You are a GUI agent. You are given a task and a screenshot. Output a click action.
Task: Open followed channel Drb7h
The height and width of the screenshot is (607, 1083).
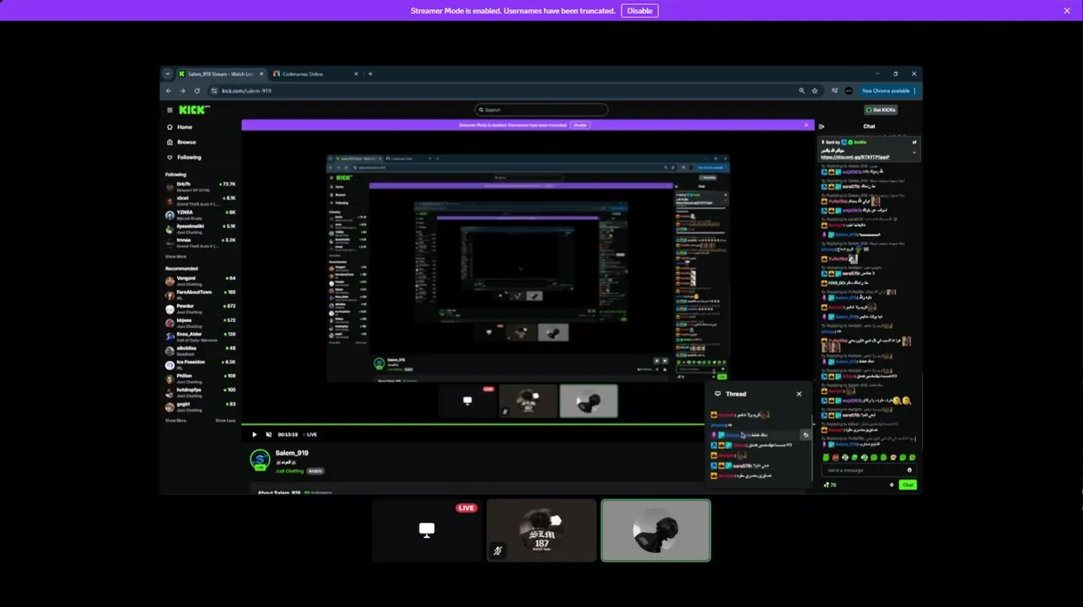coord(201,186)
